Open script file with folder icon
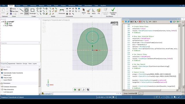Viewport: 185px width, 104px height. click(123, 22)
